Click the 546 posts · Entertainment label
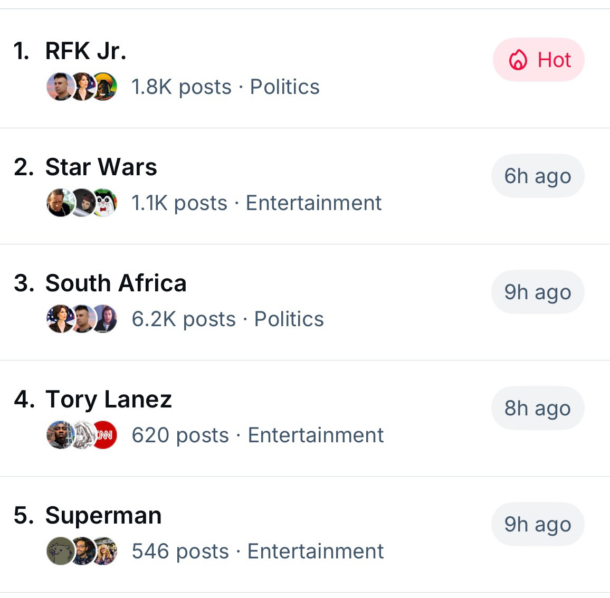610x598 pixels. point(258,552)
